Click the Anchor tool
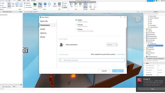The height and width of the screenshot is (93, 165). pos(64,7)
